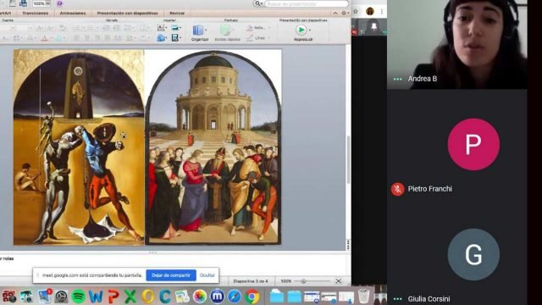Click the muted microphone icon beside Pietro Franchi
Viewport: 542px width, 305px height.
point(397,189)
